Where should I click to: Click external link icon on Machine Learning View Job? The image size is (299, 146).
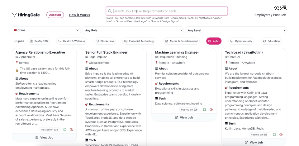point(177,117)
